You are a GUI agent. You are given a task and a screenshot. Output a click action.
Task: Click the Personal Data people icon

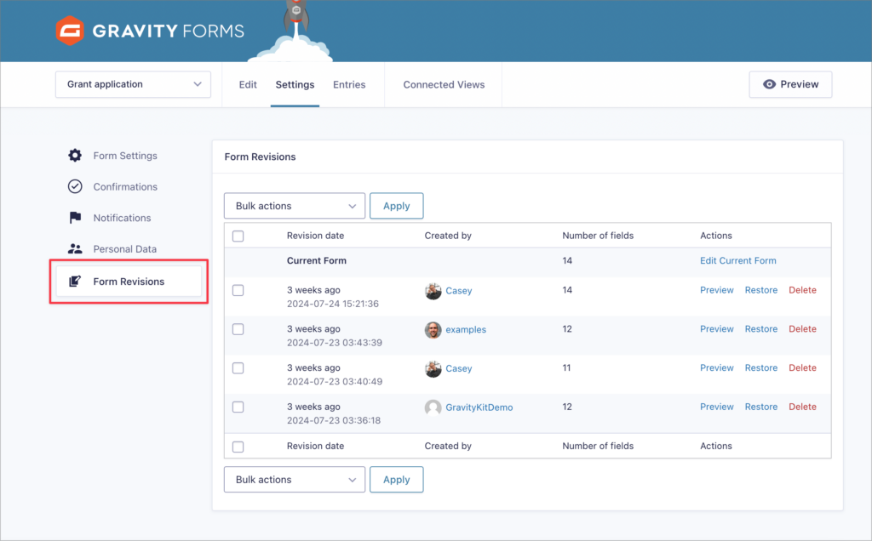tap(75, 249)
